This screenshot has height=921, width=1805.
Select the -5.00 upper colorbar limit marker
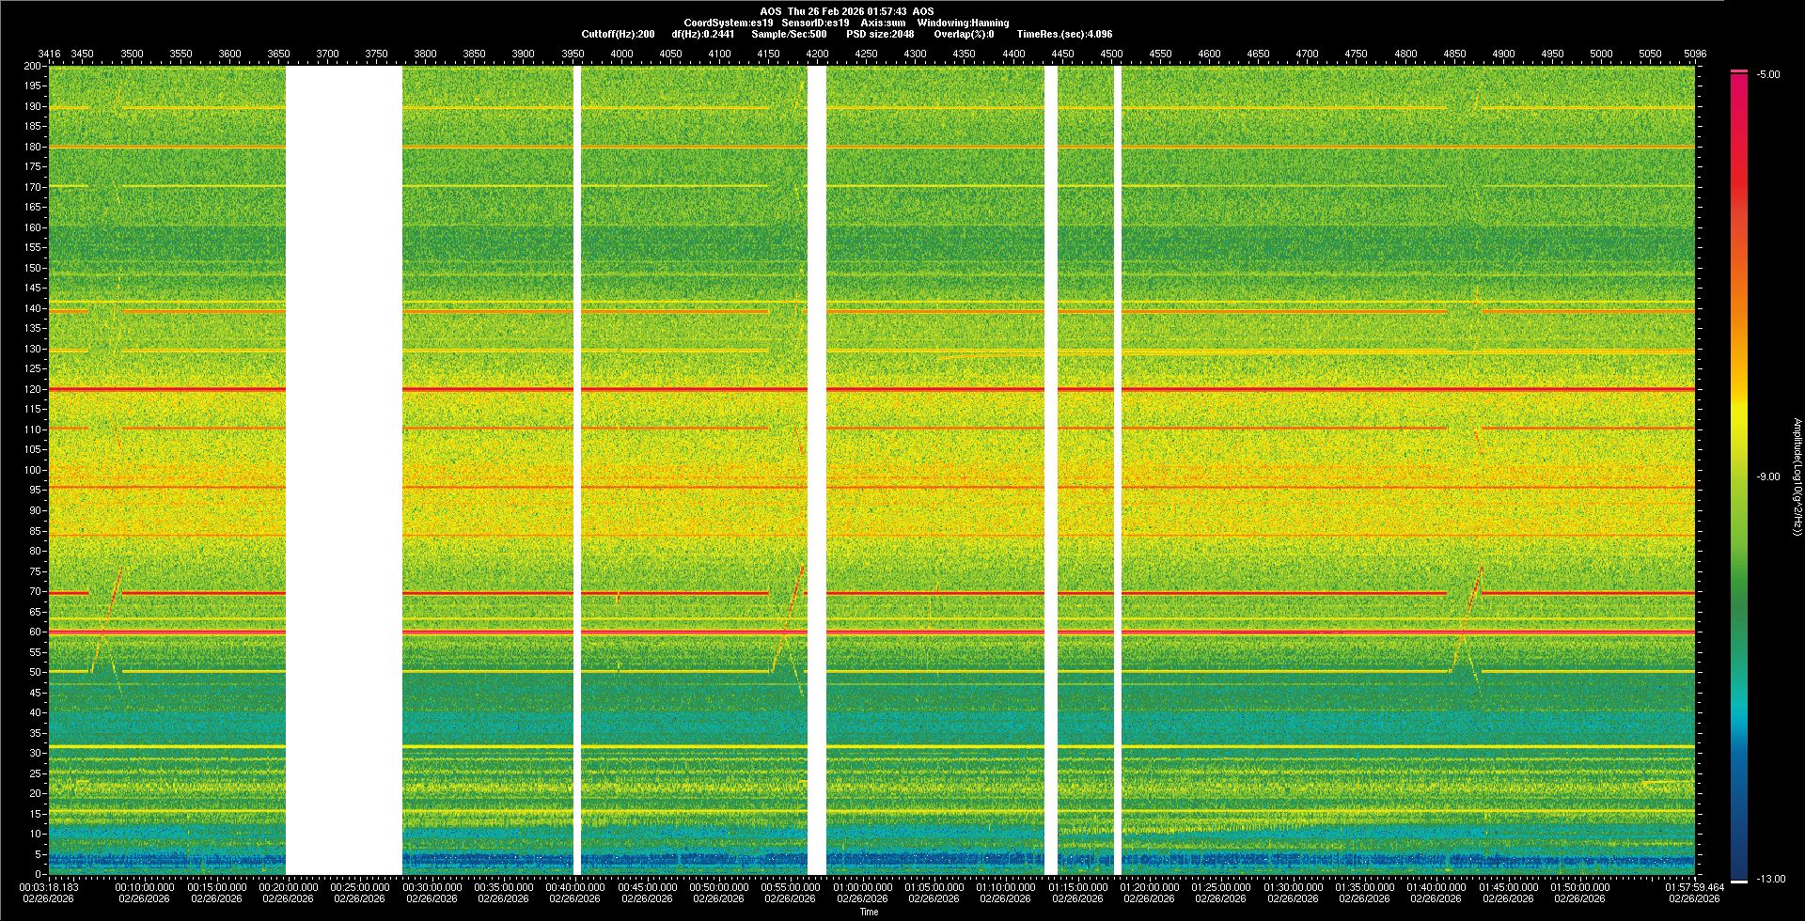tap(1739, 71)
